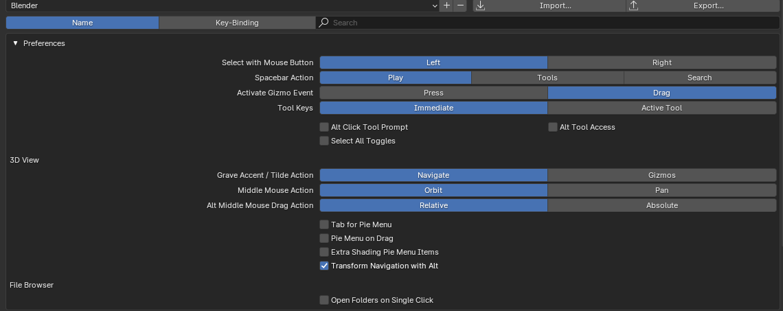Set Grave Accent / Tilde Action to Navigate
The height and width of the screenshot is (311, 783).
click(x=433, y=174)
